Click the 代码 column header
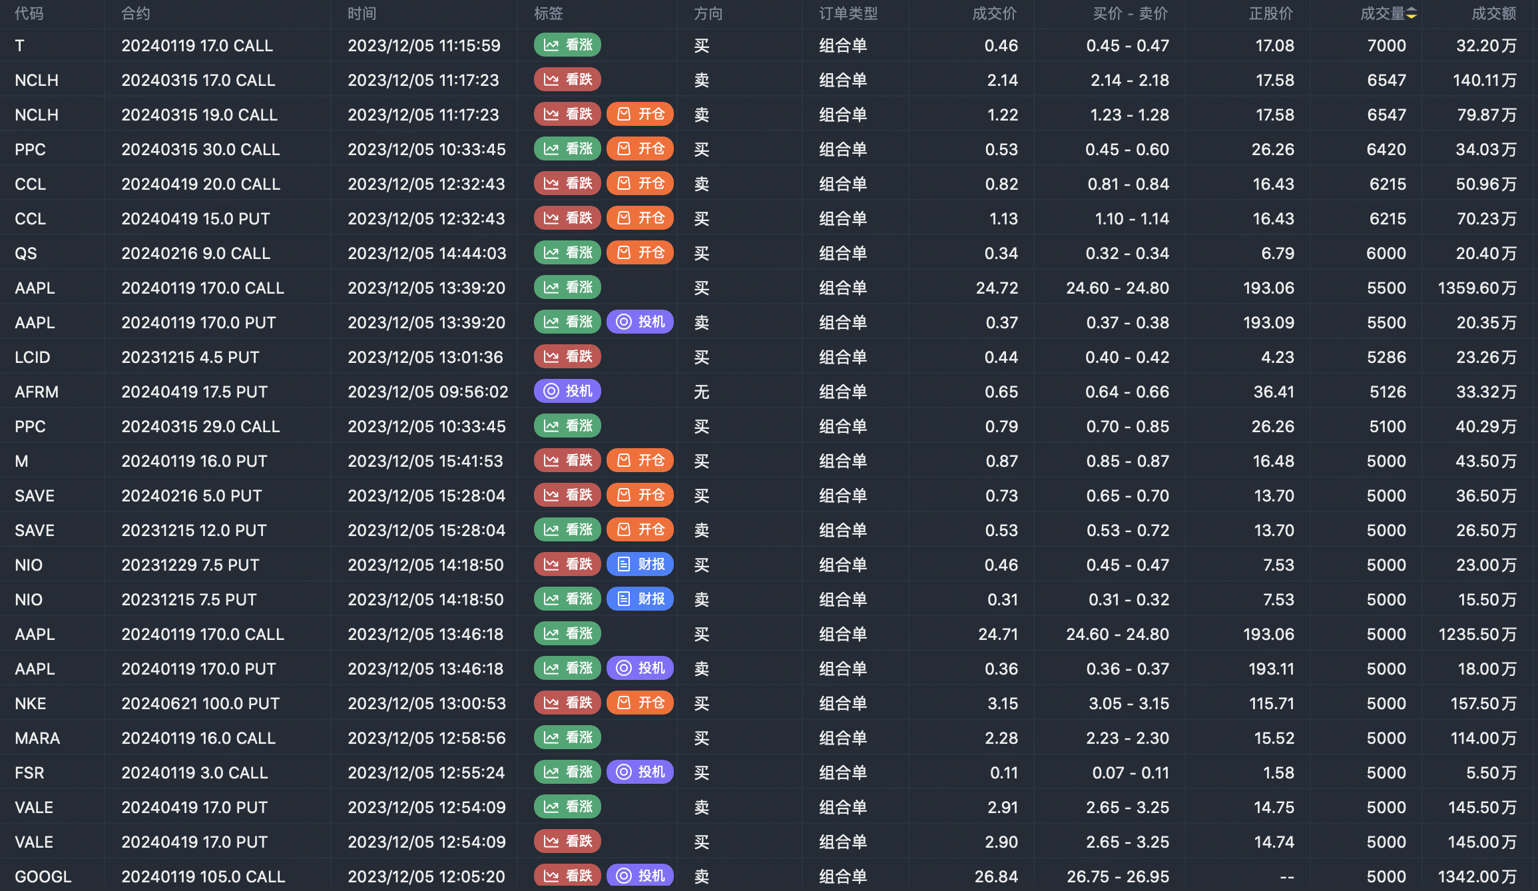The height and width of the screenshot is (891, 1538). point(29,13)
